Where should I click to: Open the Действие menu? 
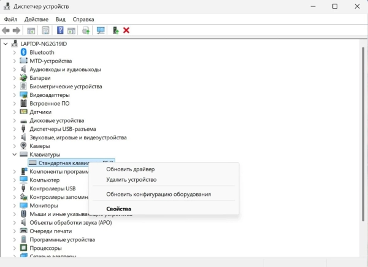tap(36, 19)
